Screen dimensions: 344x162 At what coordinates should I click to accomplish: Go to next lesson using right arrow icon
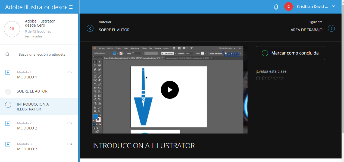click(x=331, y=28)
